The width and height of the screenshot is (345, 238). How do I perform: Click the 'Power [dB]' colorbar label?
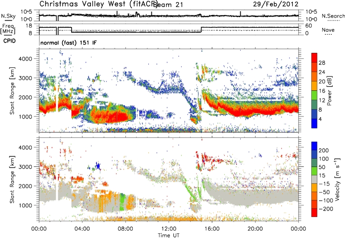click(x=329, y=91)
